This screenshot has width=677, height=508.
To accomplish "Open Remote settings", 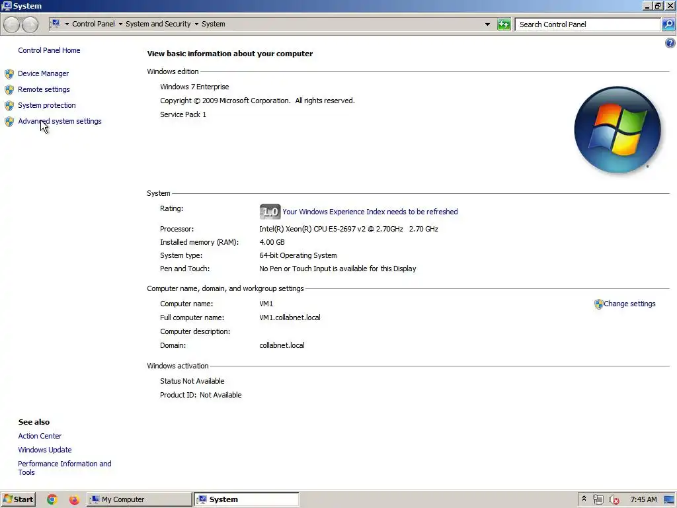I will (44, 89).
